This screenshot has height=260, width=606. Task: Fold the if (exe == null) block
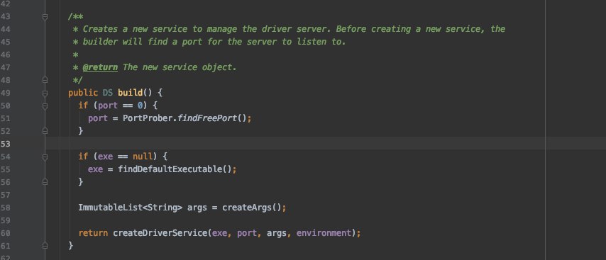coord(45,157)
